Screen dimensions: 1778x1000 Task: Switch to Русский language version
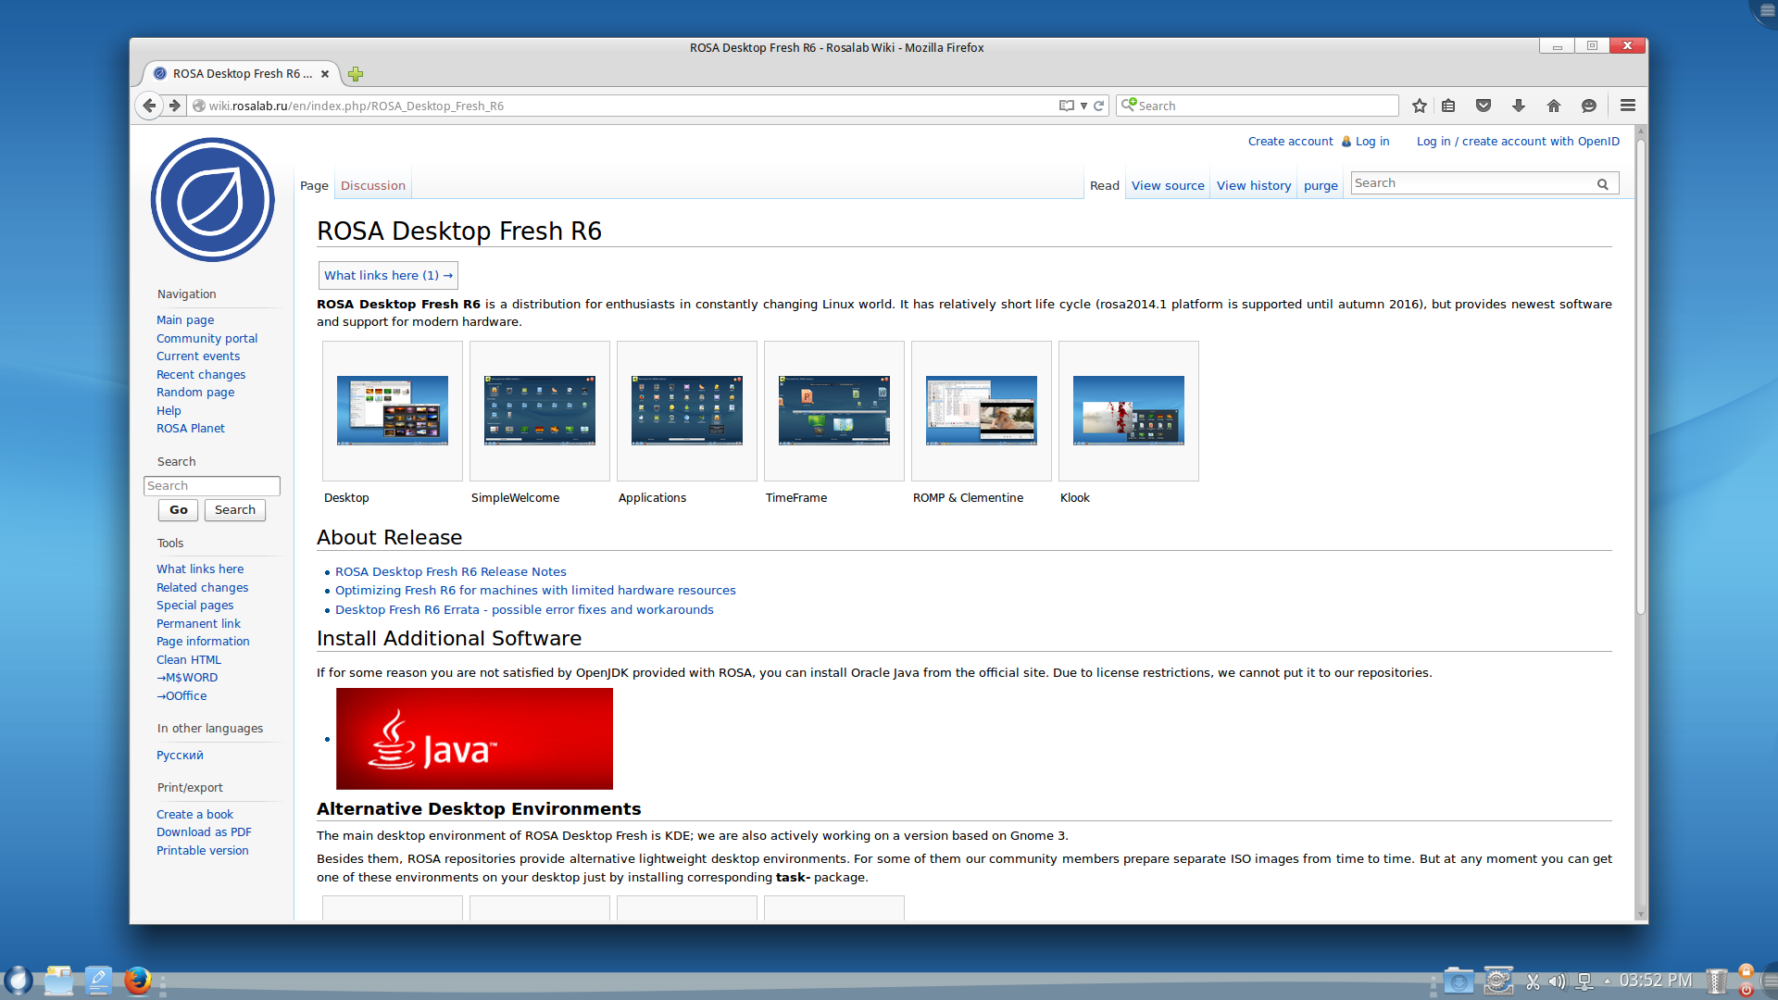[180, 756]
